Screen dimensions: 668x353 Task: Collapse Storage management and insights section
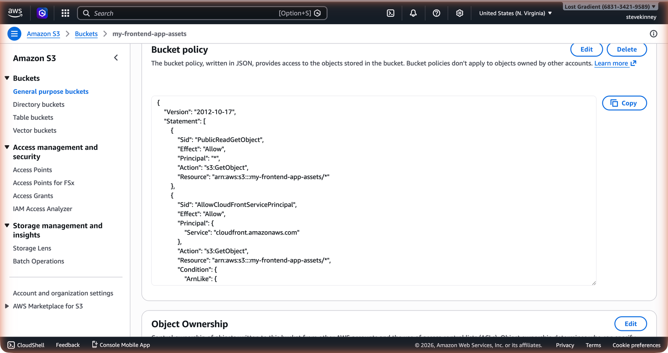click(7, 225)
